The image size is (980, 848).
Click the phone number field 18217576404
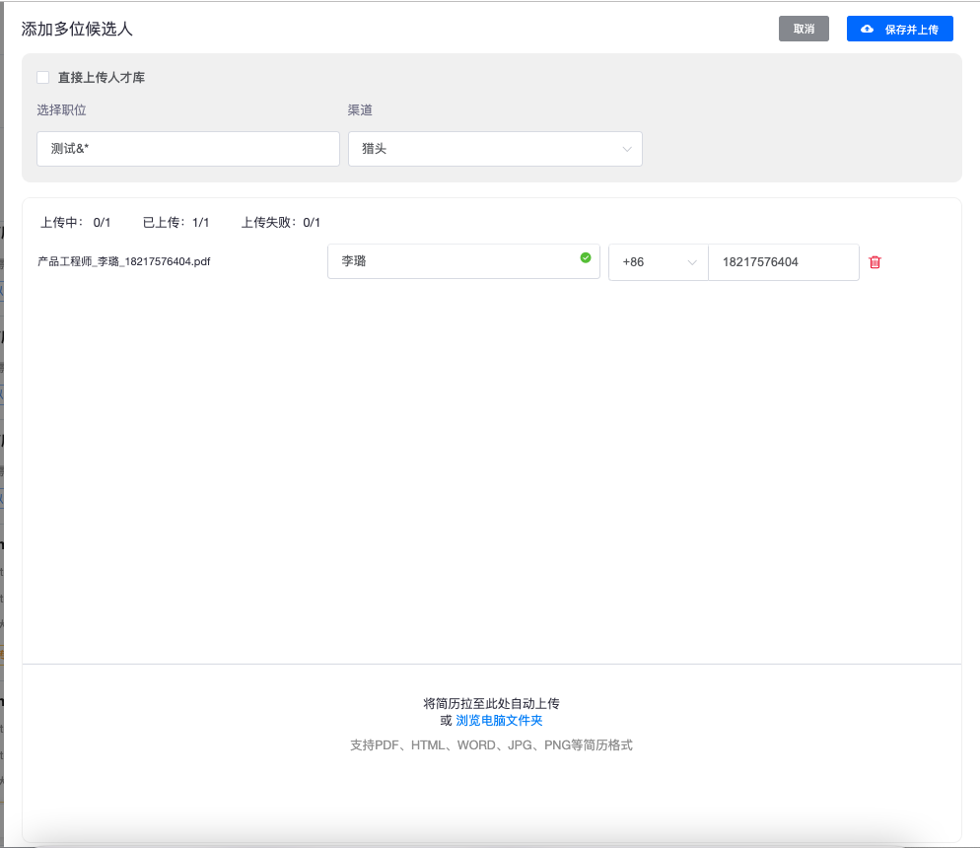(783, 262)
